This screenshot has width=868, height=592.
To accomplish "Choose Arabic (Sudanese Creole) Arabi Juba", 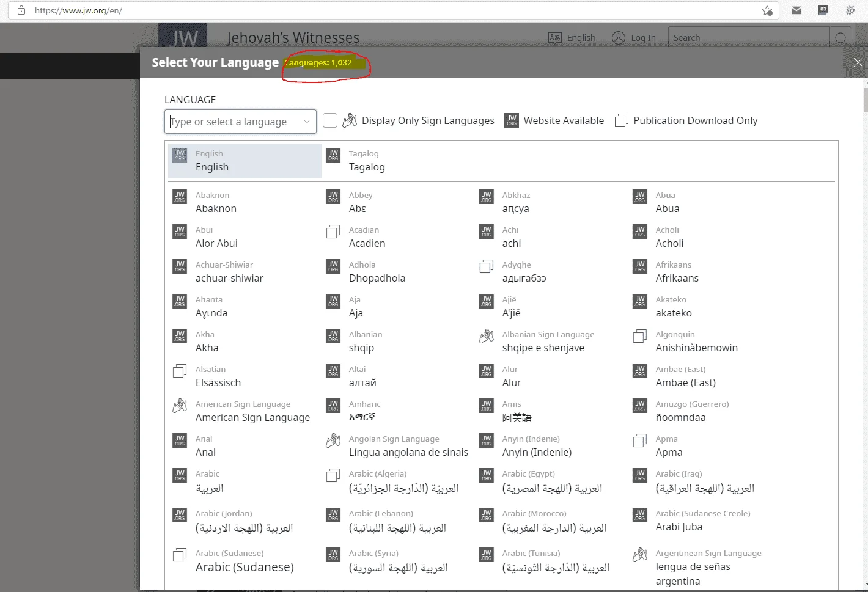I will tap(704, 521).
